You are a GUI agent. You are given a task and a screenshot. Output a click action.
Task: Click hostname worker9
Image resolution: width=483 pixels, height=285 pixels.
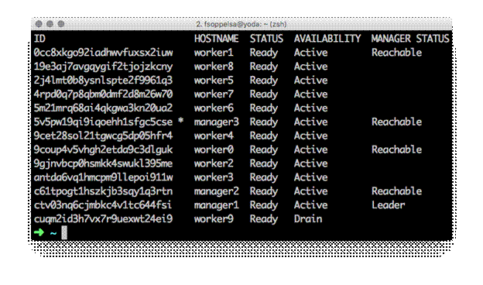[214, 219]
